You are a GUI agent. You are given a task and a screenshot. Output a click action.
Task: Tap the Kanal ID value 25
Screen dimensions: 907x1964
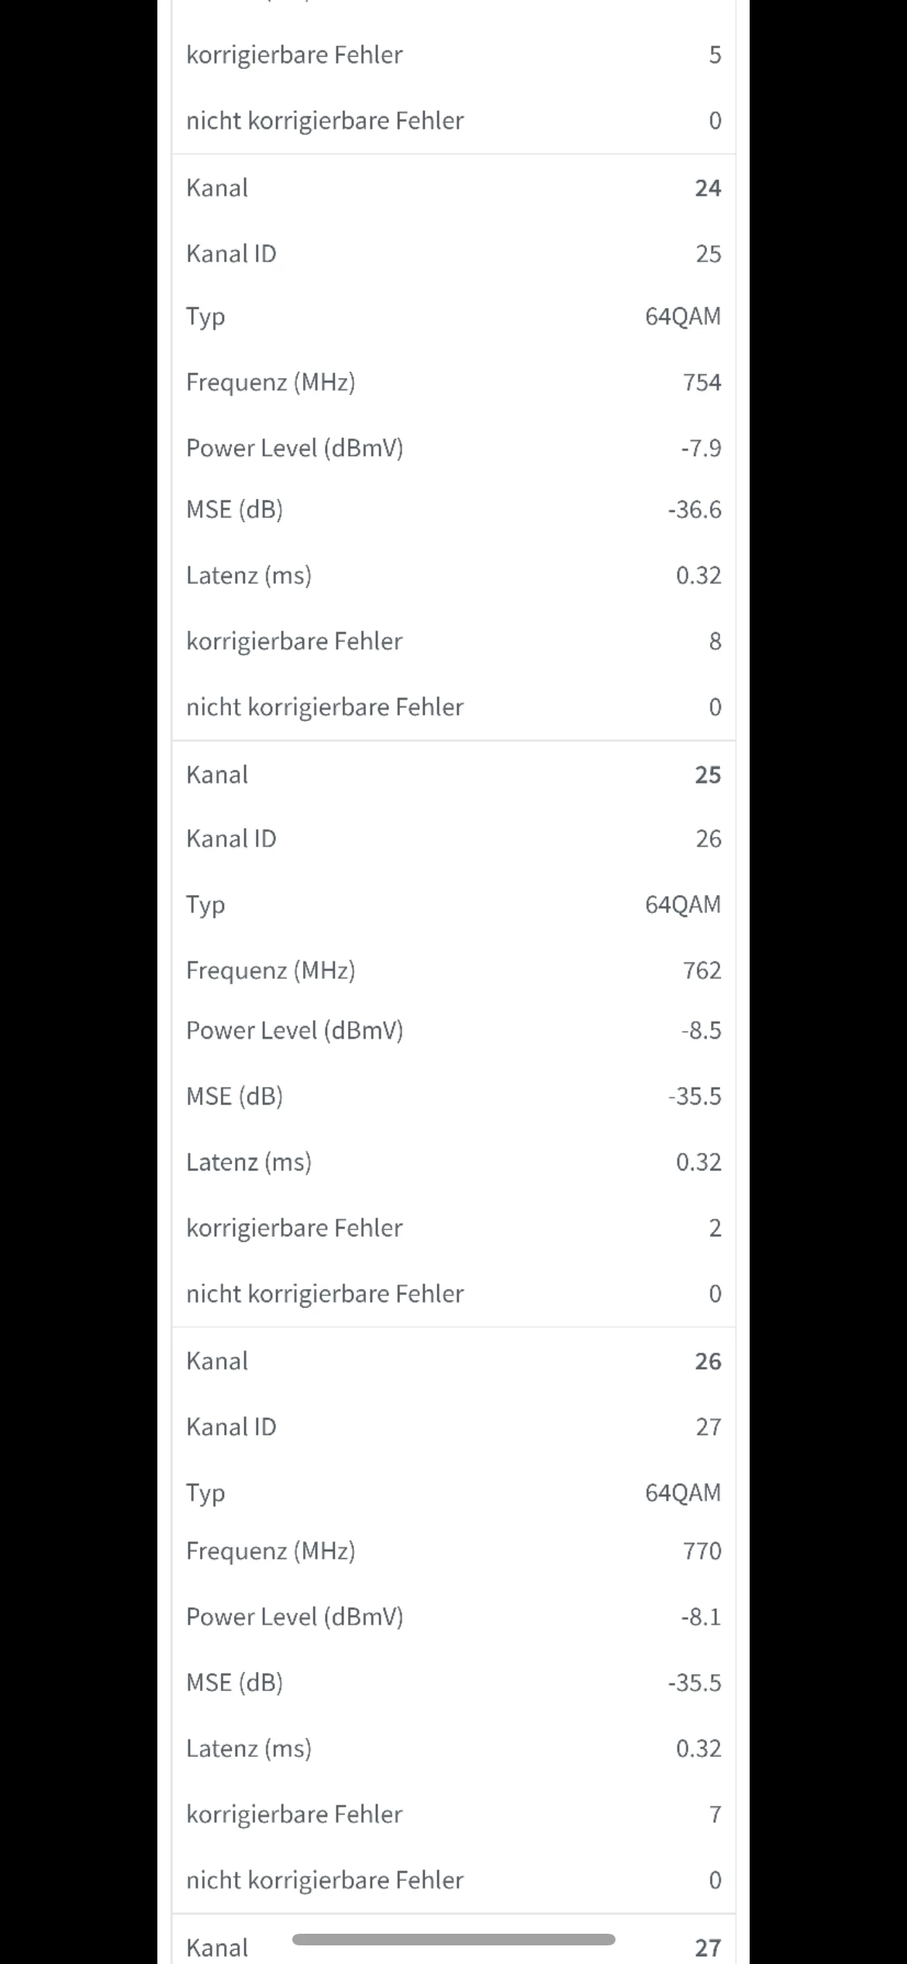tap(708, 254)
